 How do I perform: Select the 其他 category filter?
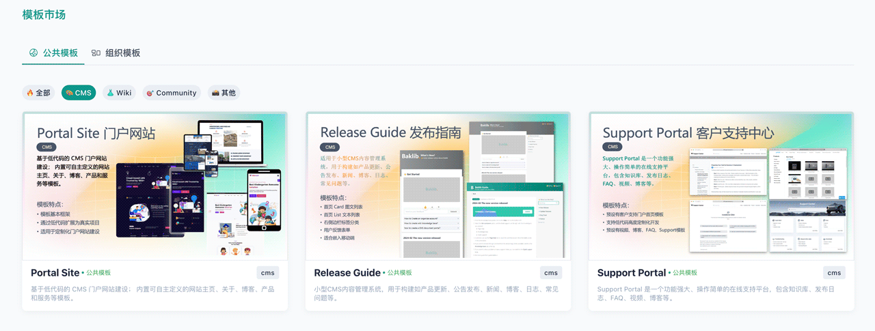[x=224, y=93]
